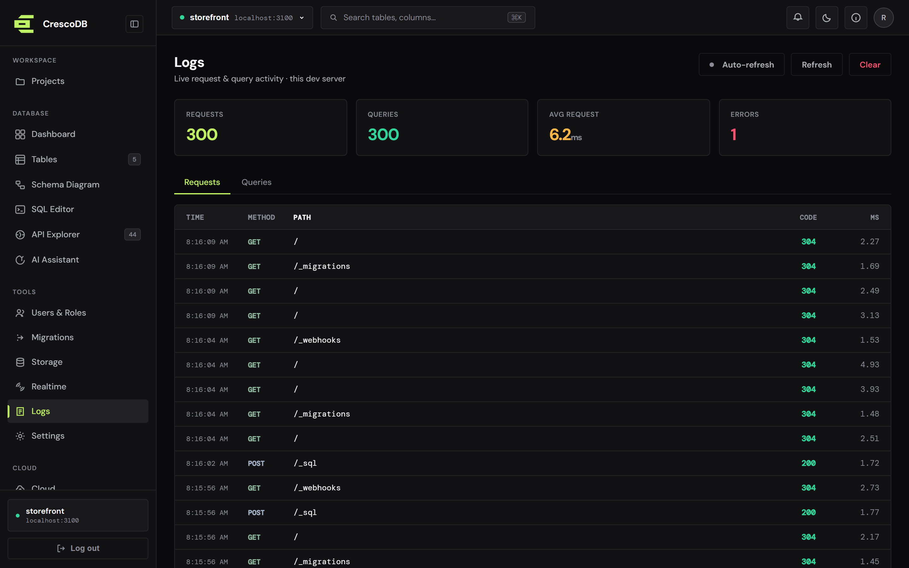Image resolution: width=909 pixels, height=568 pixels.
Task: Click the Log out button
Action: 78,548
